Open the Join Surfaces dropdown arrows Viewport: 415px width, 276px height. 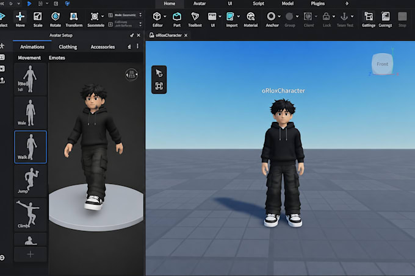[140, 24]
